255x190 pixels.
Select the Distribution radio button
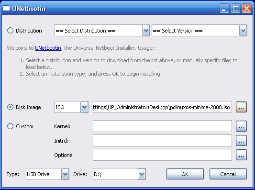click(x=10, y=31)
